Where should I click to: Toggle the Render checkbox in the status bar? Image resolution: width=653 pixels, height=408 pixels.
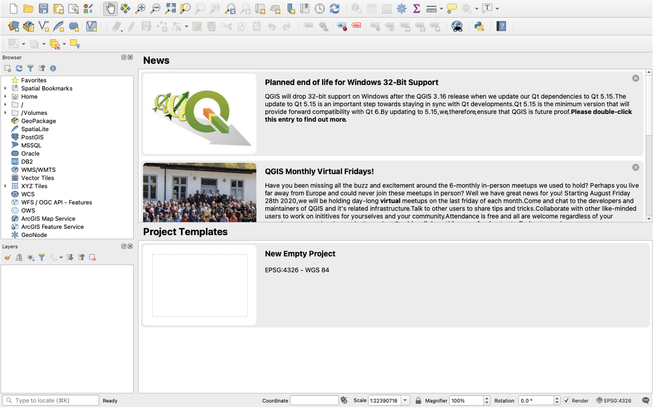coord(567,401)
